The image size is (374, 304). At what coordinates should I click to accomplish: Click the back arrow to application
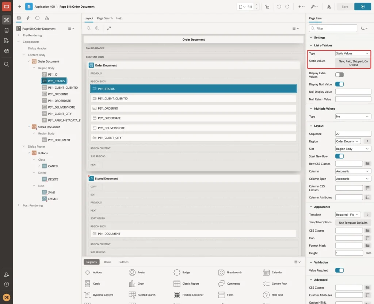pos(20,7)
